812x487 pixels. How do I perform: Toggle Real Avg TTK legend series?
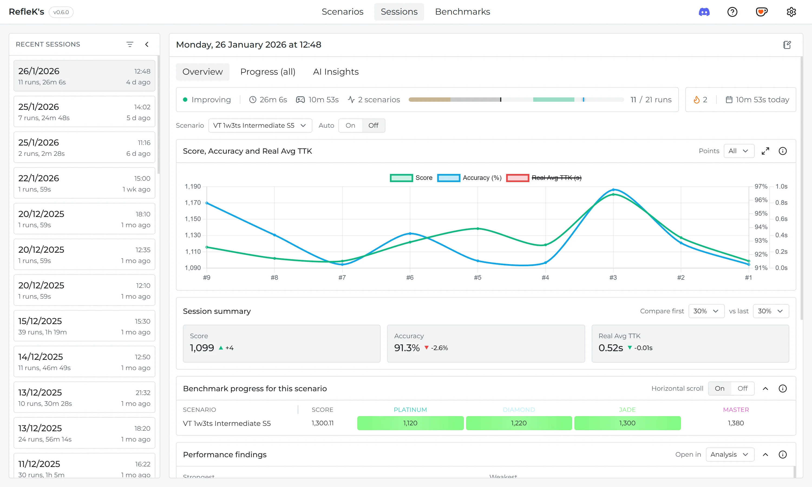pyautogui.click(x=556, y=178)
